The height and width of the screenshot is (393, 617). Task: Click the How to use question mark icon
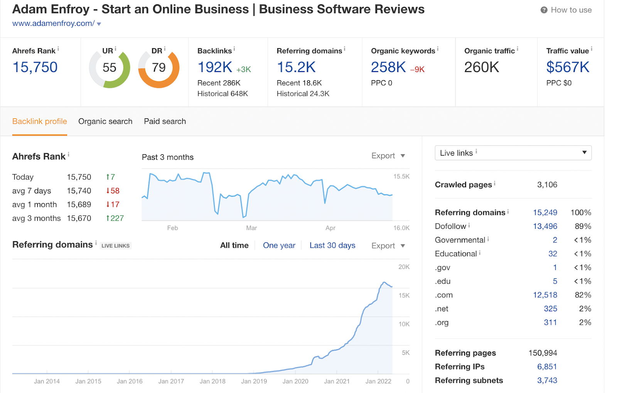point(544,10)
